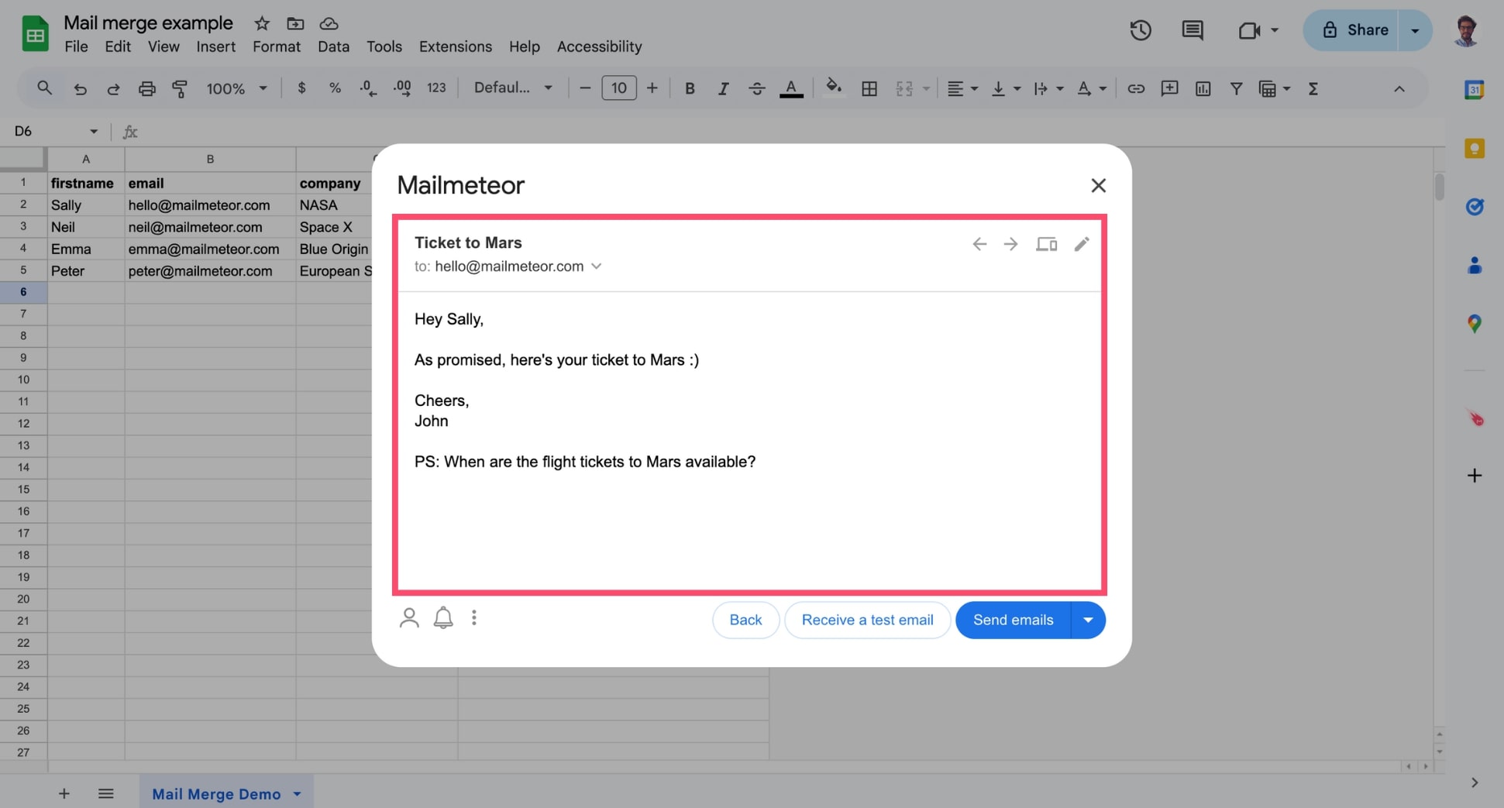The image size is (1504, 808).
Task: Format as currency with dollar icon
Action: click(301, 88)
